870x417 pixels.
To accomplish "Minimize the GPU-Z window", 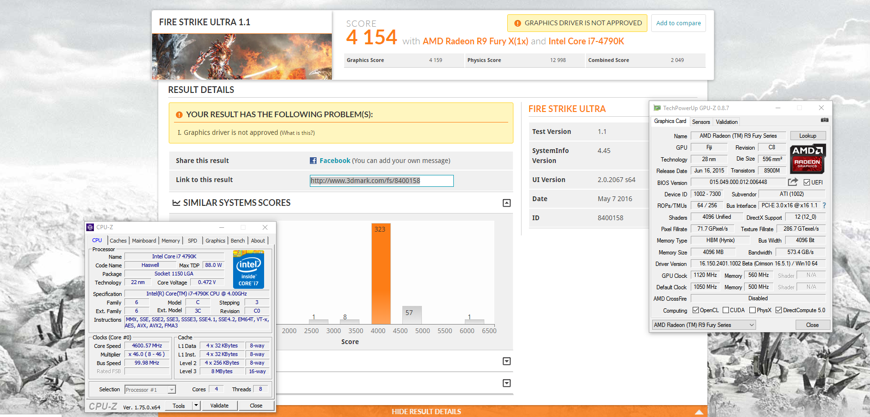I will point(778,108).
